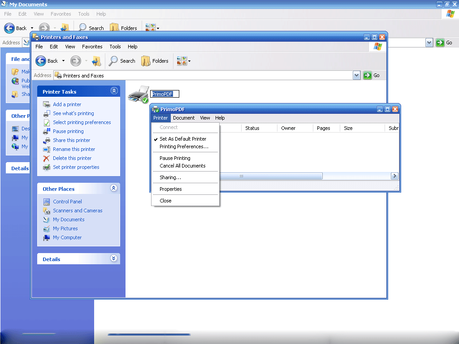Click Search in My Documents toolbar

pyautogui.click(x=91, y=28)
